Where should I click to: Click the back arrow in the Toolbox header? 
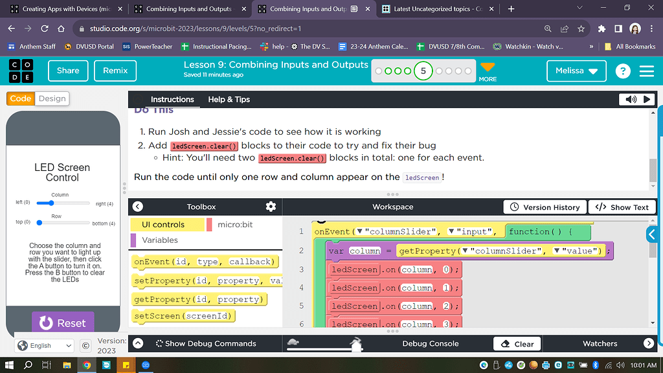pyautogui.click(x=137, y=207)
